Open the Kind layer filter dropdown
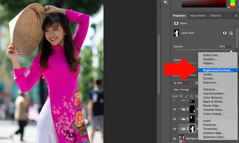 (x=182, y=83)
